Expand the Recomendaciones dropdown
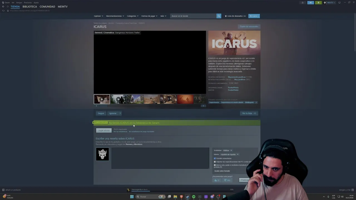The width and height of the screenshot is (356, 200). click(115, 16)
